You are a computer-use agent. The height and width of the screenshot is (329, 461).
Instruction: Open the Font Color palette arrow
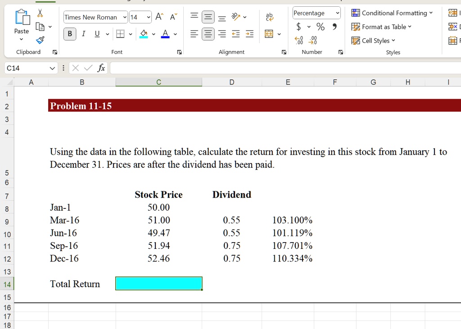[x=175, y=34]
